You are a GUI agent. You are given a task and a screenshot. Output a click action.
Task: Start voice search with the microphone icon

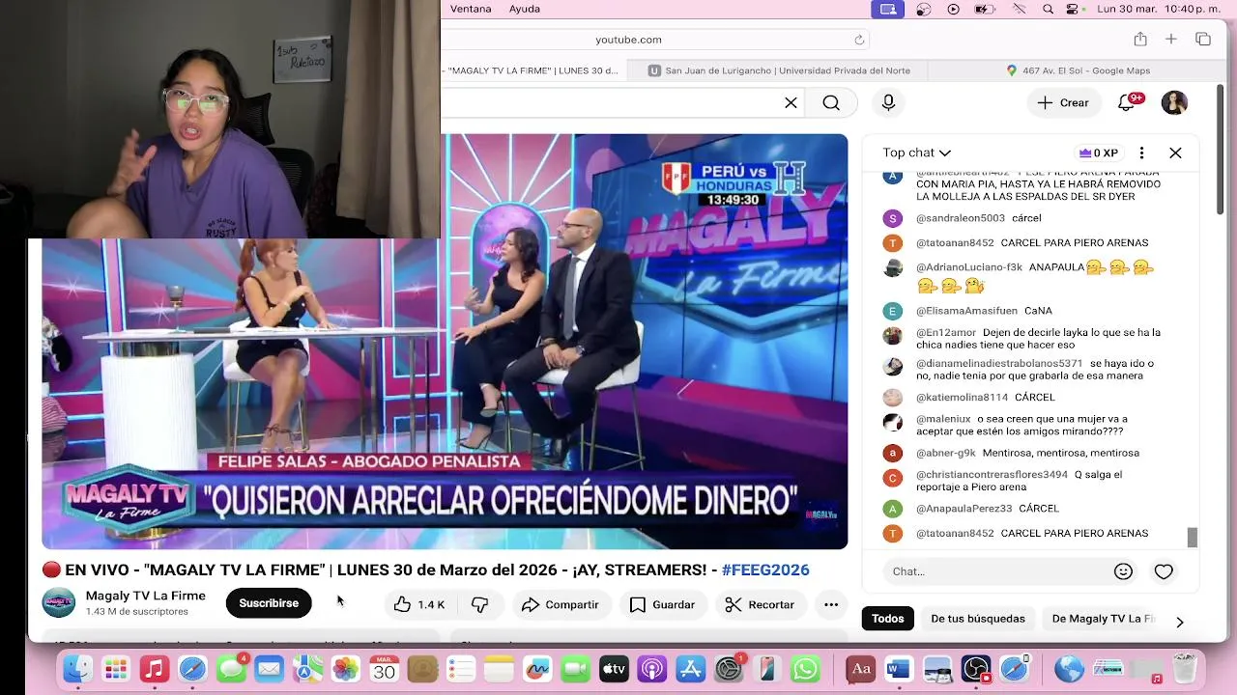click(x=888, y=103)
